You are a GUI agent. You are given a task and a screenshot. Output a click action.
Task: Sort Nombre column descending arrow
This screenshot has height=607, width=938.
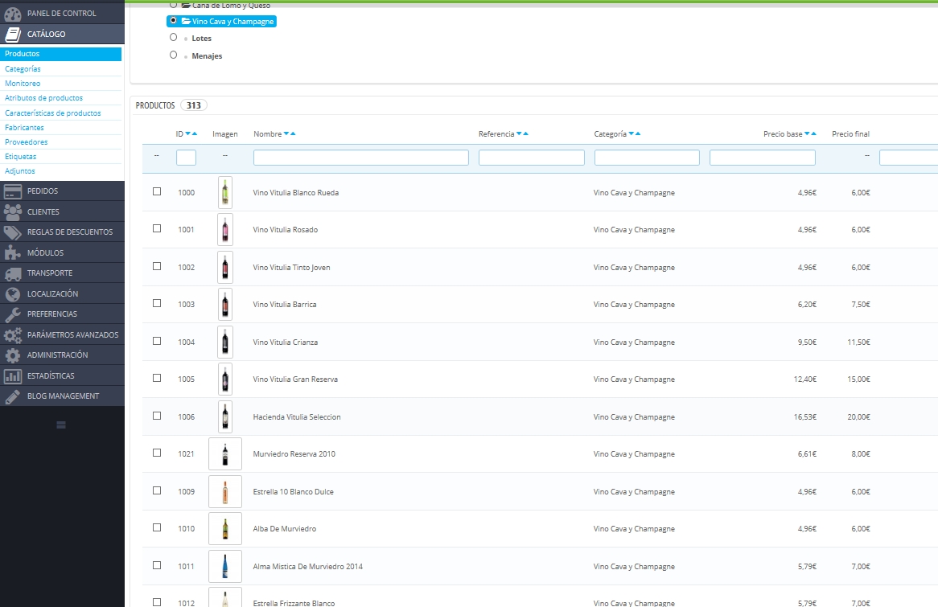[286, 133]
